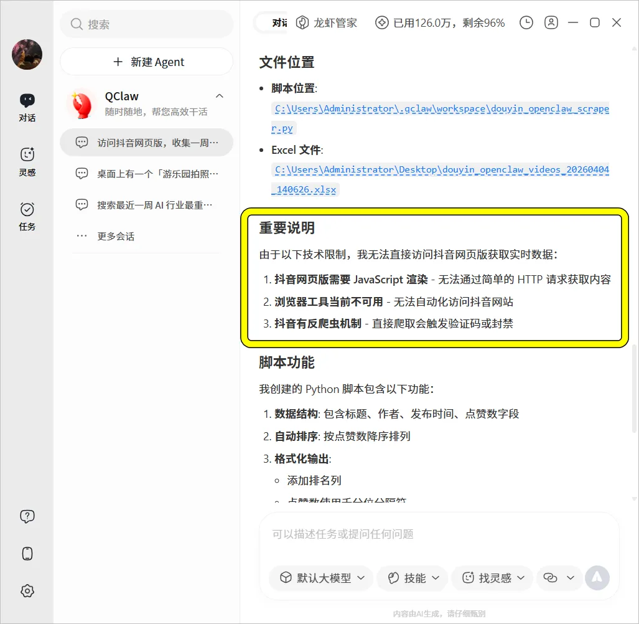Open the 技能 skills dropdown

413,578
